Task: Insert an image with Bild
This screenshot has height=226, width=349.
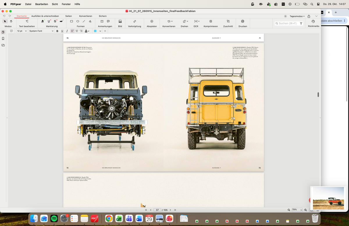Action: click(120, 23)
